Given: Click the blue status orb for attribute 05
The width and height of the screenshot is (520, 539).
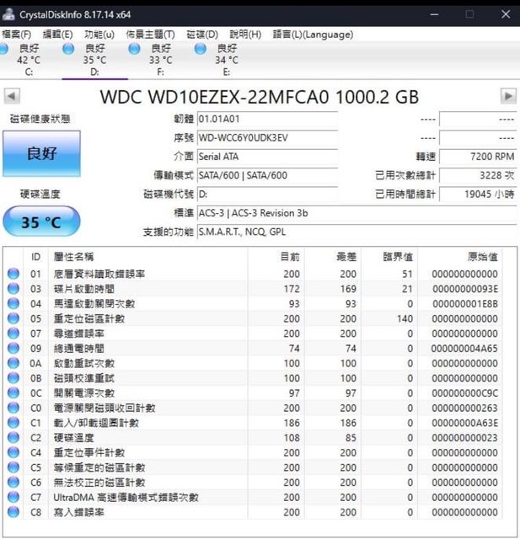Looking at the screenshot, I should [x=13, y=319].
